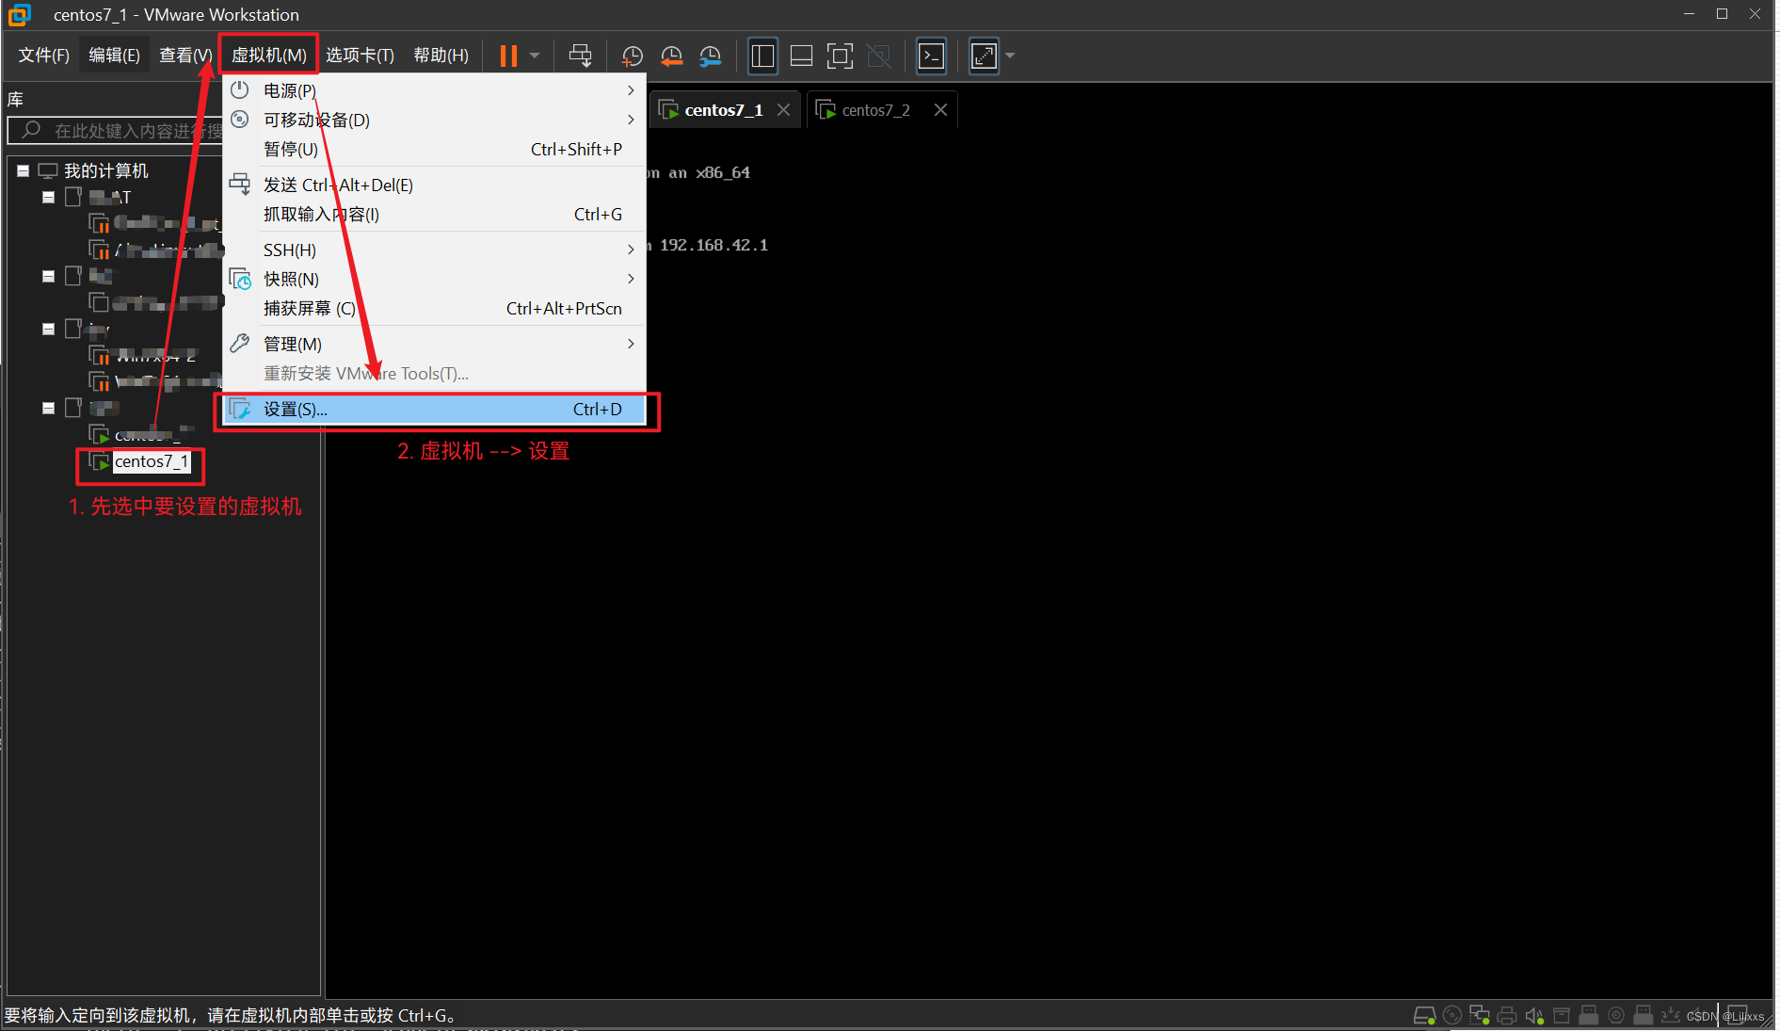Select 发送 Ctrl+Alt+Del(E) menu entry
Screen dimensions: 1780x1031
point(434,185)
